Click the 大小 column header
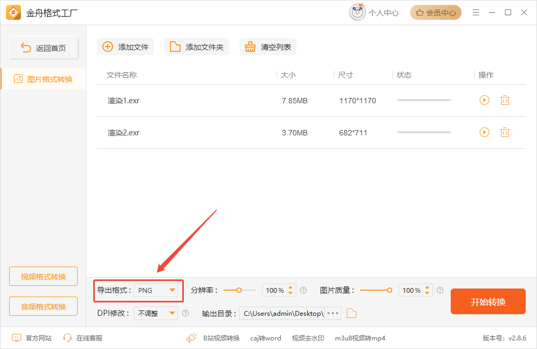 pos(288,75)
